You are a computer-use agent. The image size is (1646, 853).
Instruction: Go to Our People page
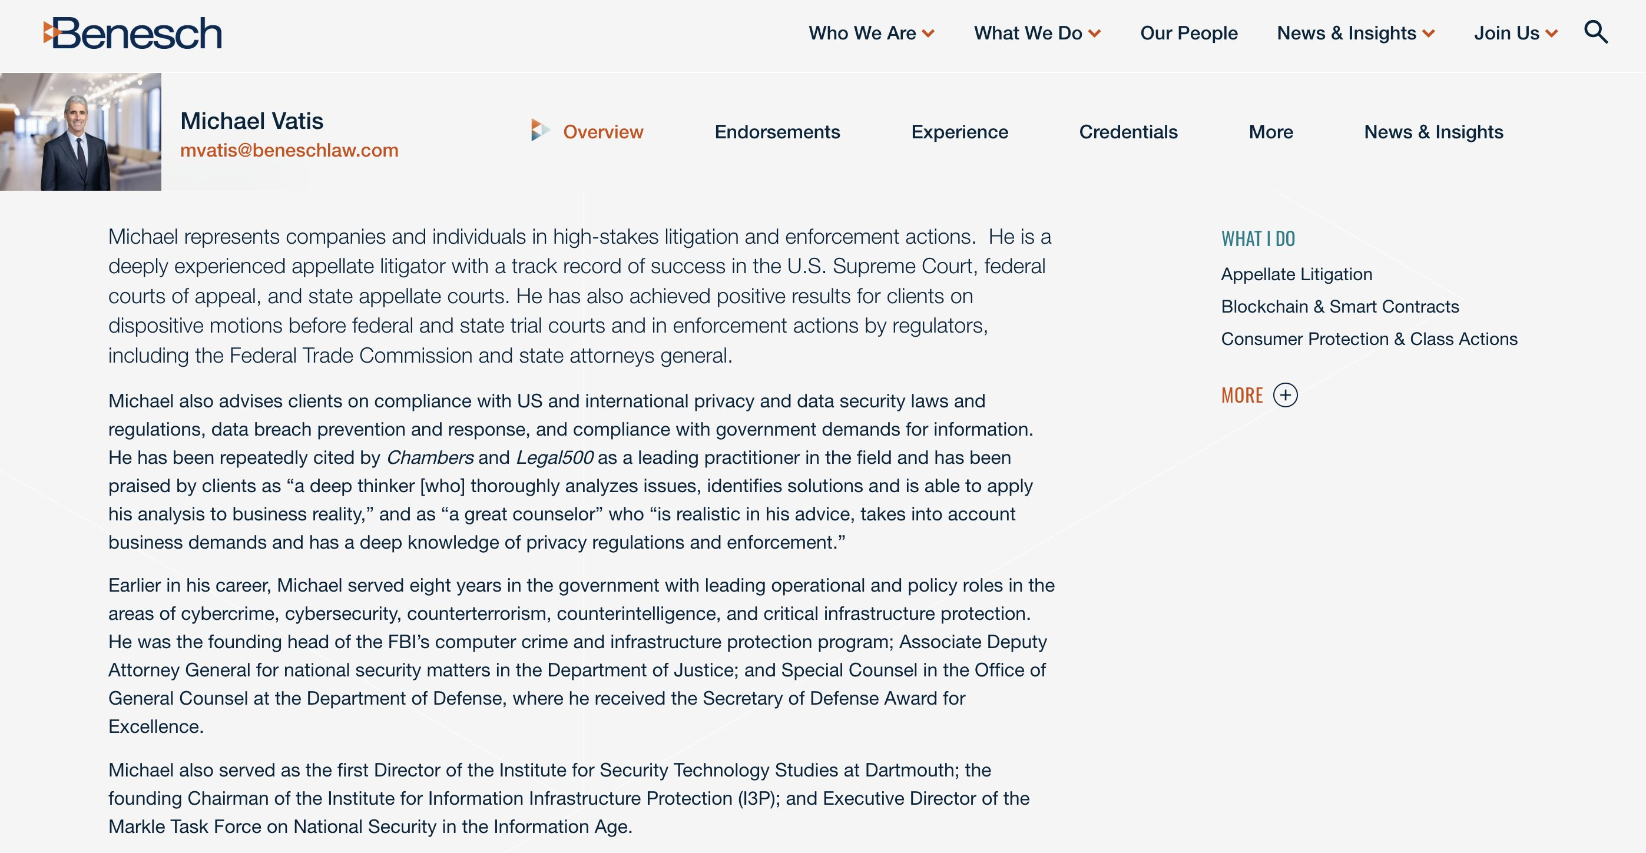(1188, 33)
